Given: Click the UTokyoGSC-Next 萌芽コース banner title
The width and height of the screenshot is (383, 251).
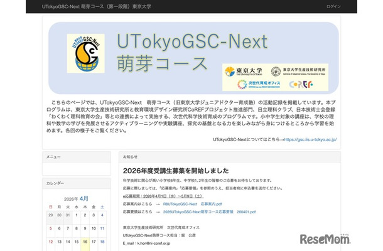Looking at the screenshot, I should [193, 52].
